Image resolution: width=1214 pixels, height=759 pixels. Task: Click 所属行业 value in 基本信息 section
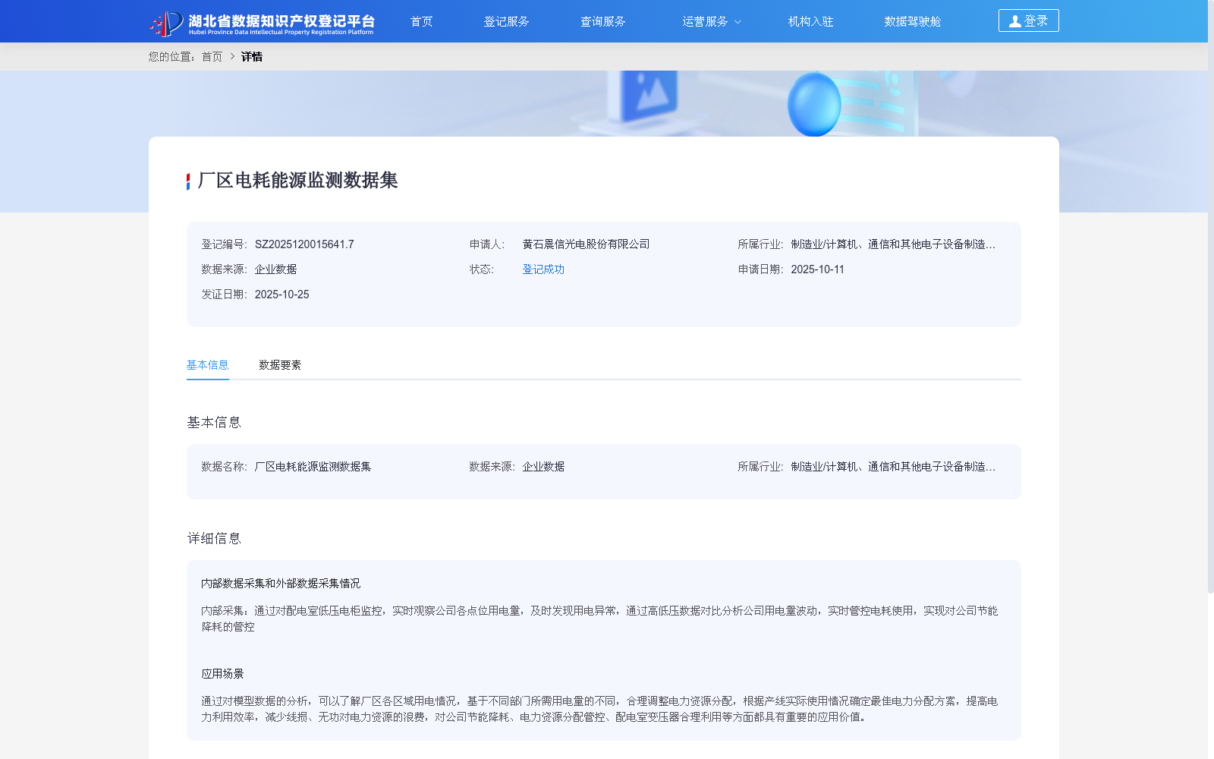(893, 467)
